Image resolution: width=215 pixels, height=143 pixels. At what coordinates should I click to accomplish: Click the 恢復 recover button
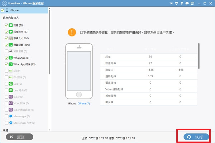(x=196, y=137)
